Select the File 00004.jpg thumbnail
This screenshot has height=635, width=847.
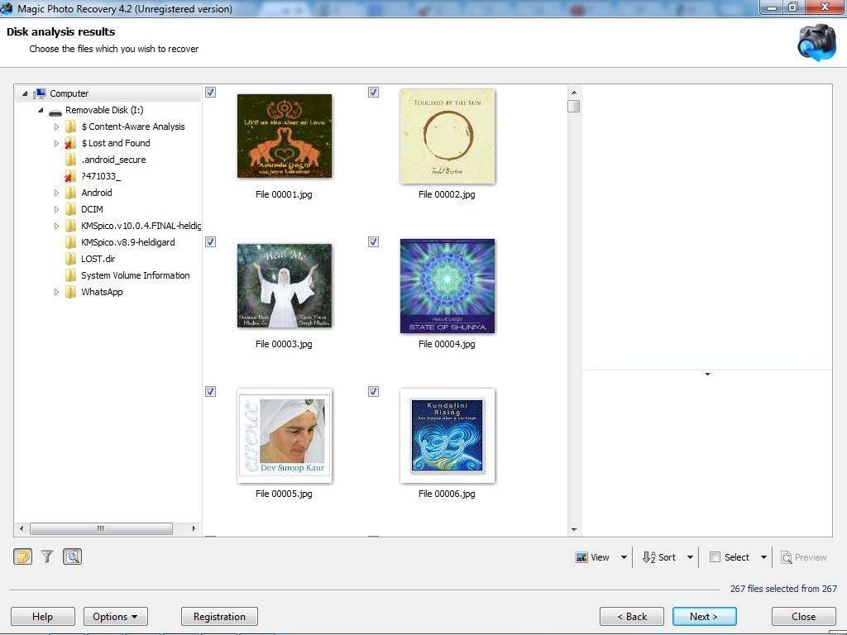[447, 285]
